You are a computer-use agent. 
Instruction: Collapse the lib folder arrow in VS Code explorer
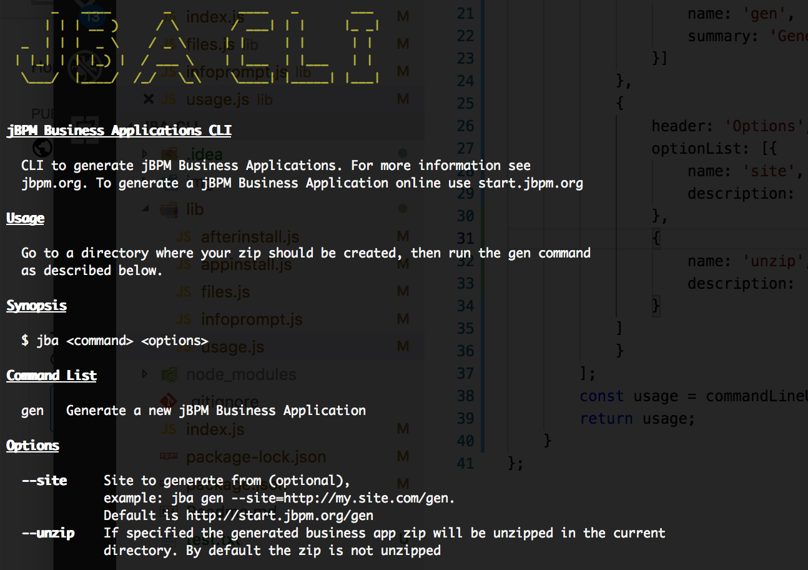pos(145,209)
